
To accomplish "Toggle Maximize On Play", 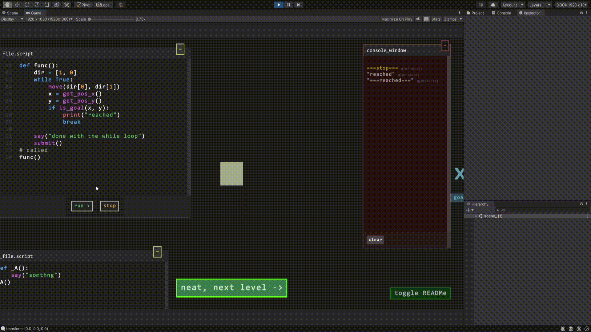I will click(x=396, y=19).
